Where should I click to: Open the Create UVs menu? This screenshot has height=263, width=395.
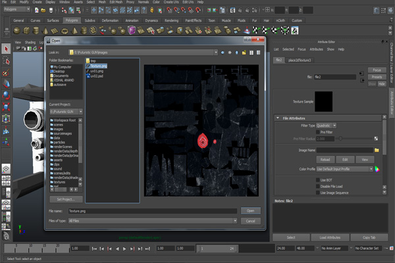click(171, 2)
